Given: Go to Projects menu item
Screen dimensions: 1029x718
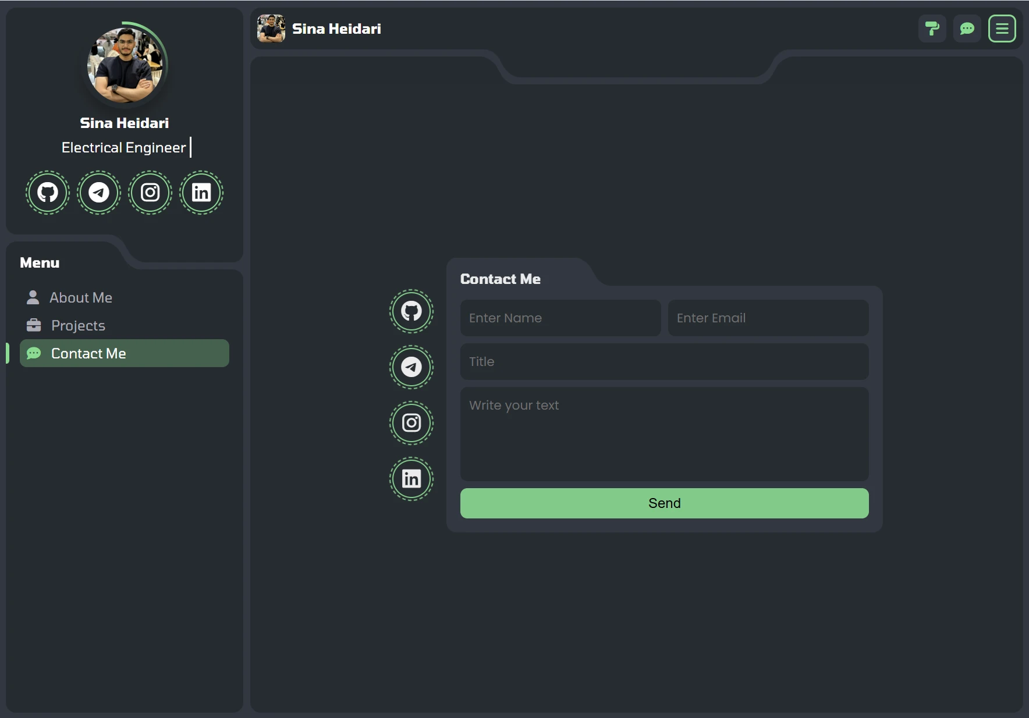Looking at the screenshot, I should coord(78,325).
